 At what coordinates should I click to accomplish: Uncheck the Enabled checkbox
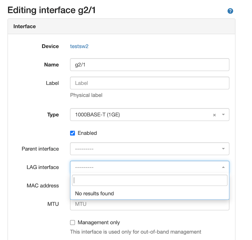[73, 133]
